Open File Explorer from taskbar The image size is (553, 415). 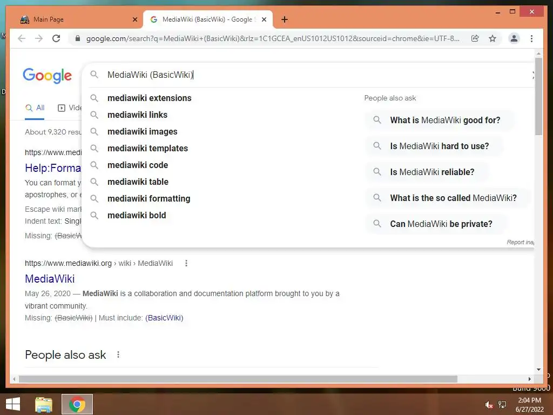point(44,404)
